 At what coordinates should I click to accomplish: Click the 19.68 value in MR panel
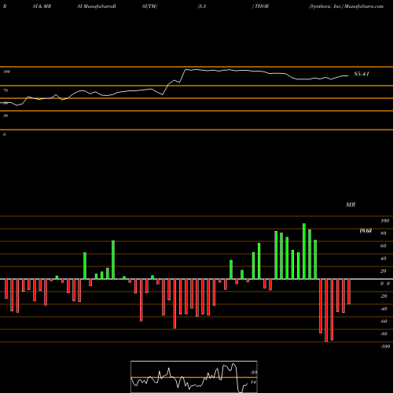365,231
